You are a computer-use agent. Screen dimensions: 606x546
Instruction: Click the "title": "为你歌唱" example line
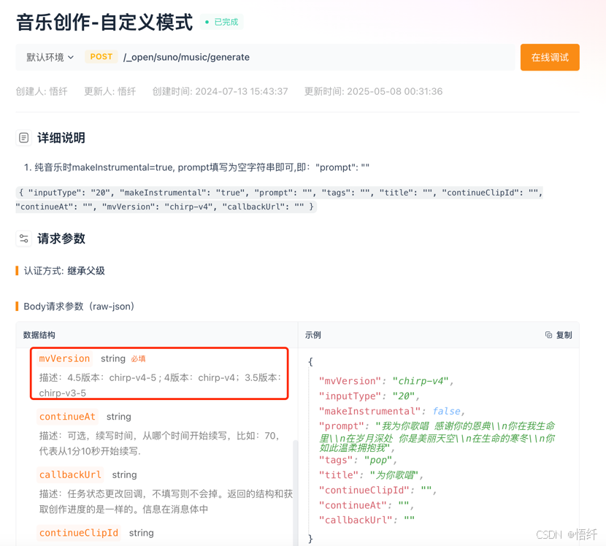[371, 475]
